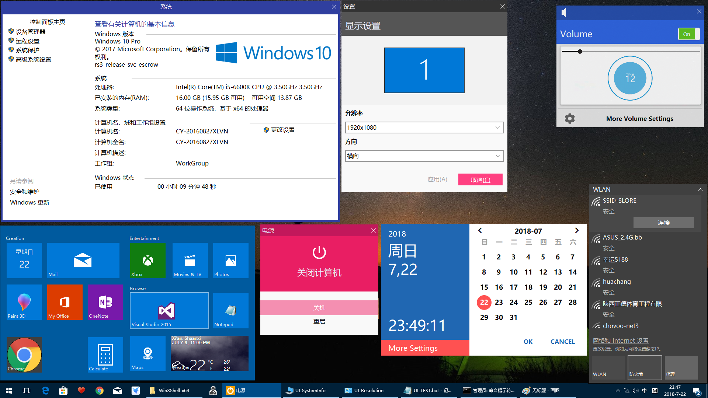The height and width of the screenshot is (398, 708).
Task: Open the 分辨率 1920x1080 dropdown
Action: [x=424, y=128]
